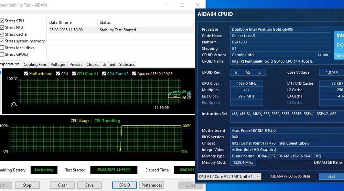This screenshot has width=344, height=191.
Task: Switch to the Statistics tab
Action: (x=127, y=65)
